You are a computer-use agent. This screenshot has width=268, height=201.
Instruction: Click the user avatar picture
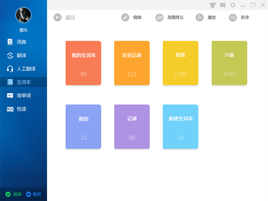coord(24,15)
